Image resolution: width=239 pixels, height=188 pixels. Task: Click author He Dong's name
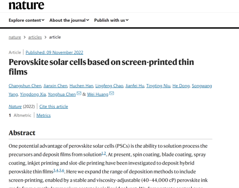coord(181,86)
